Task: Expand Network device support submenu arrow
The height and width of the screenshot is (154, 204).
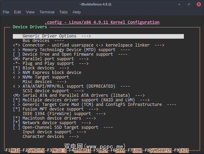Action: click(86, 123)
